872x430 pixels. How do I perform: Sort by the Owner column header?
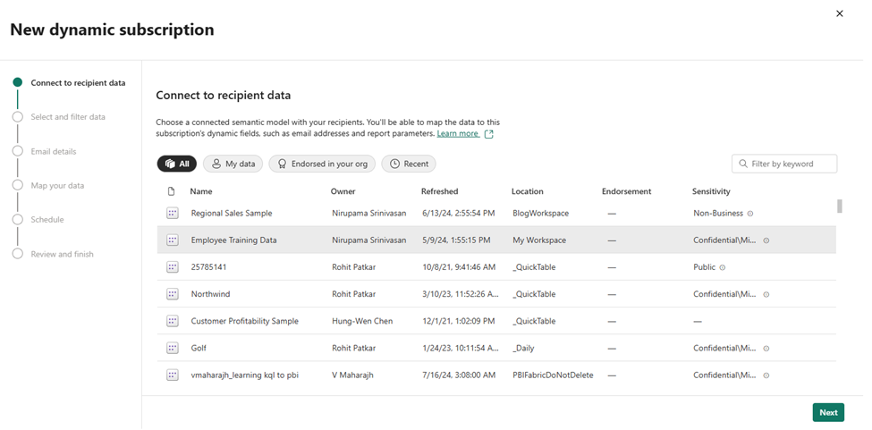(x=343, y=191)
